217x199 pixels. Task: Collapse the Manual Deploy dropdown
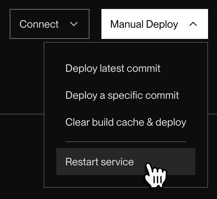(155, 24)
